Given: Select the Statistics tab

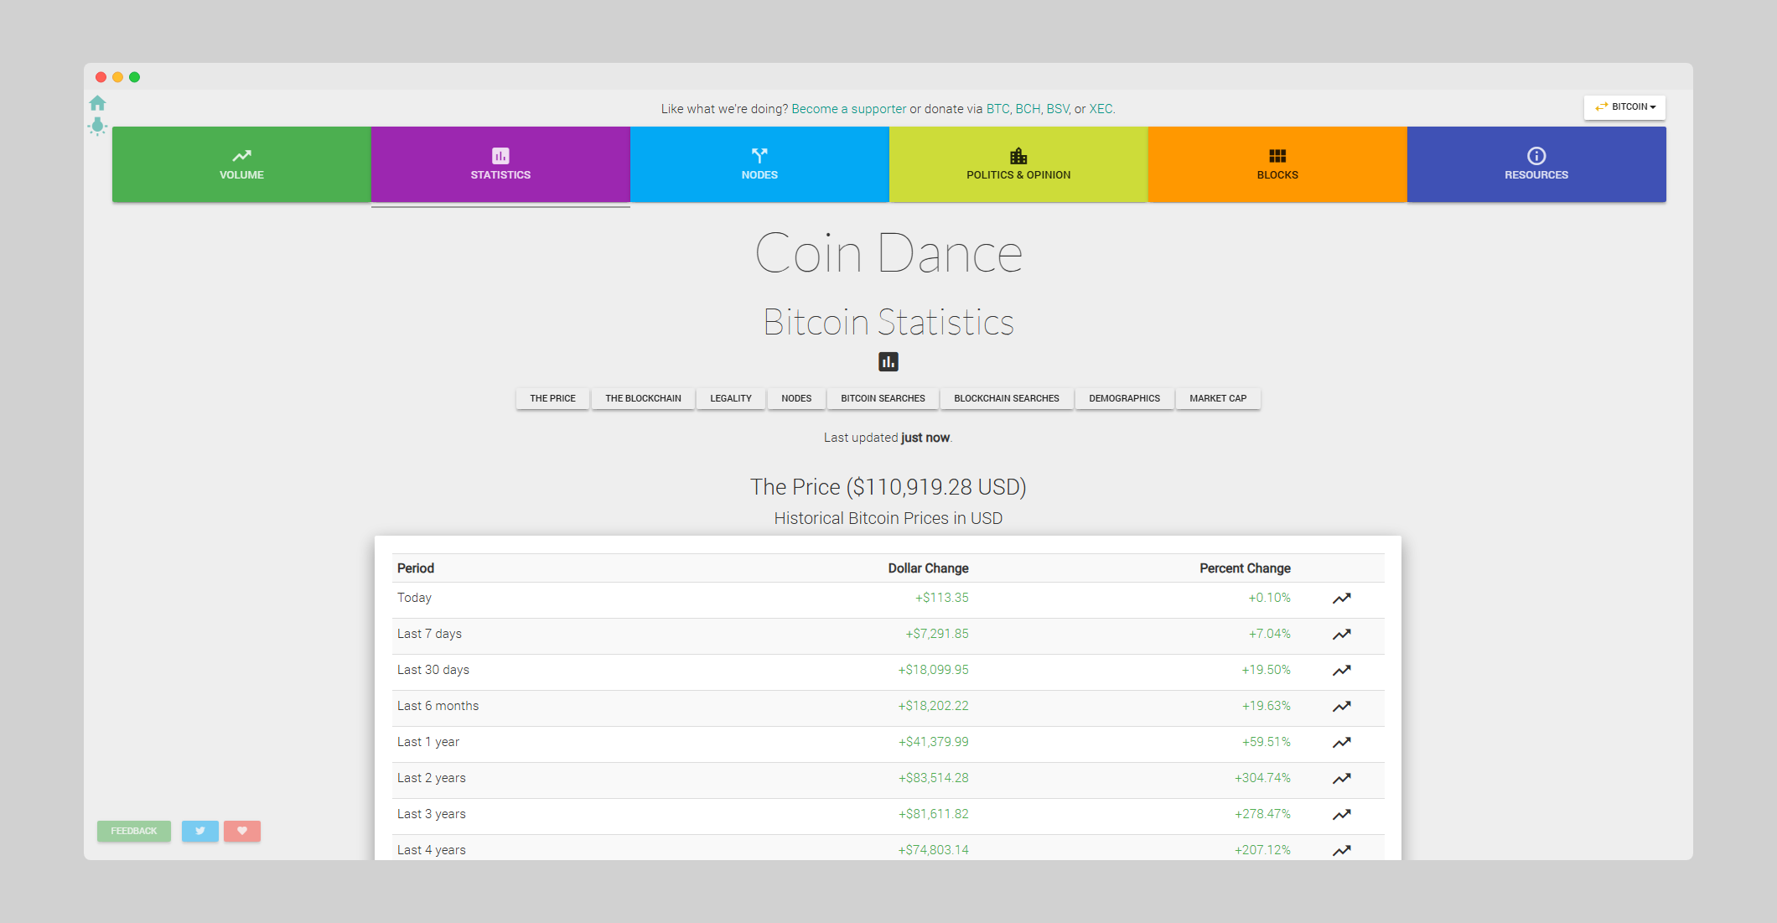Looking at the screenshot, I should click(500, 164).
